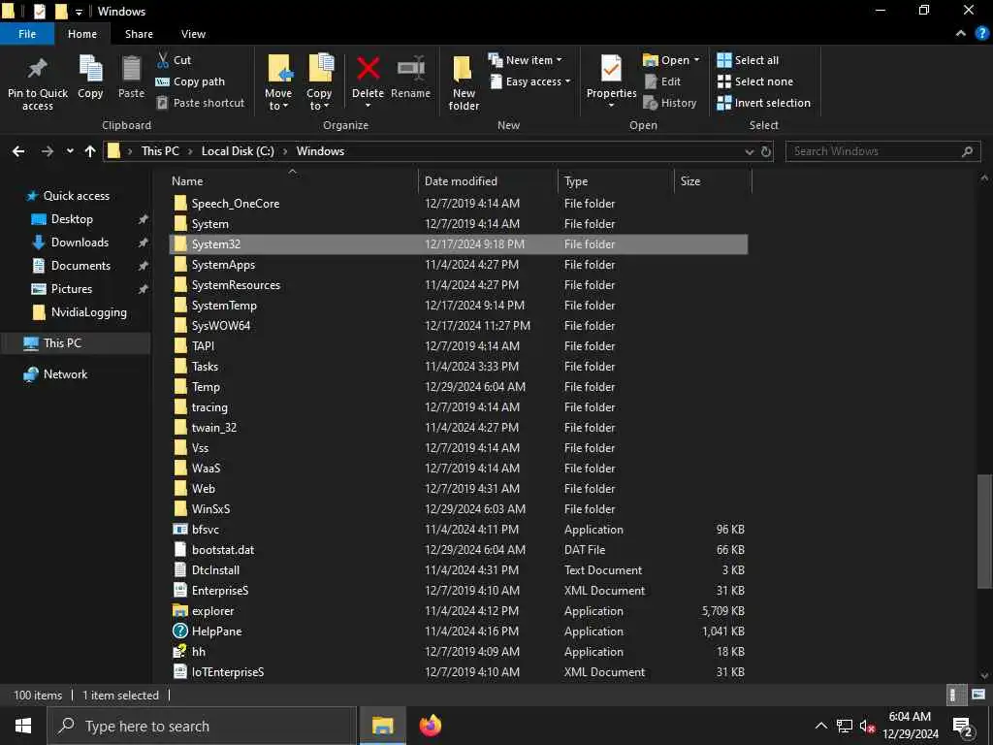Open the Help question mark icon

[981, 34]
